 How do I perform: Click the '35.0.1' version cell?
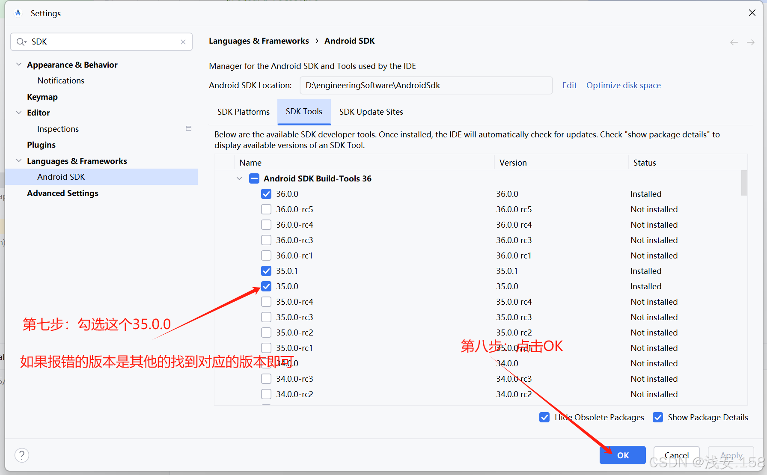[507, 271]
